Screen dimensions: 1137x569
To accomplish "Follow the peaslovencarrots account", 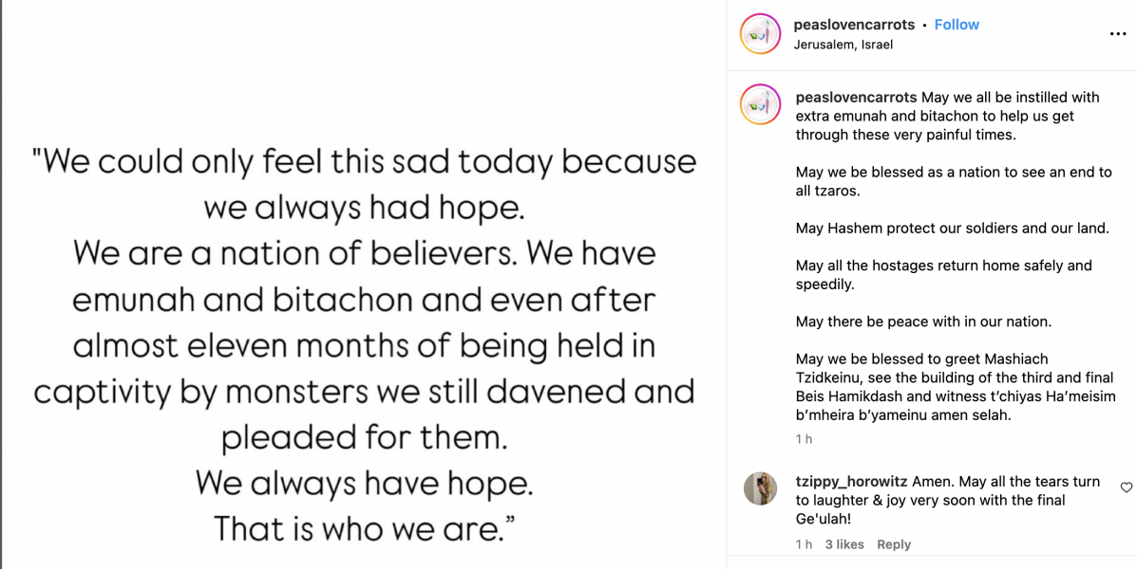I will 957,24.
